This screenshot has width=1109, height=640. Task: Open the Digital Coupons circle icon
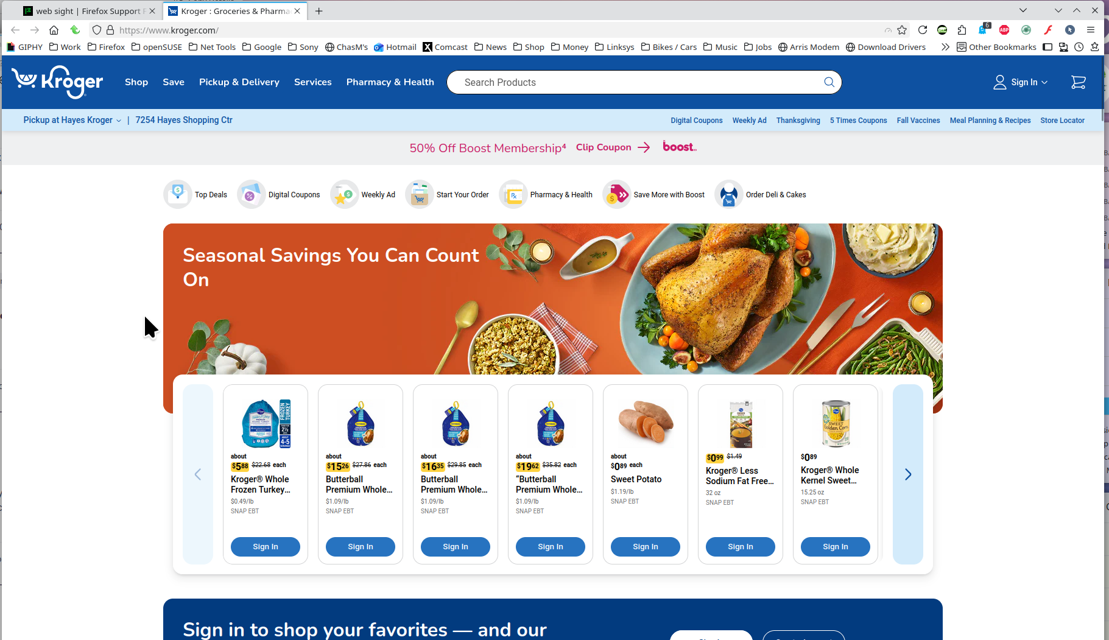click(x=251, y=194)
